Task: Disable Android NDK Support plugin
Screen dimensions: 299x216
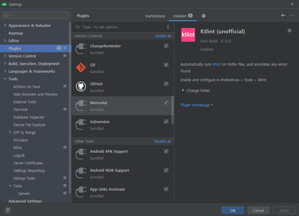Action: [166, 170]
